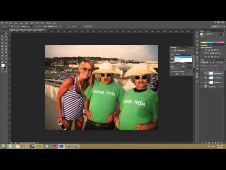Click the selected layer's mask thumbnail
This screenshot has width=226, height=170.
point(211,73)
